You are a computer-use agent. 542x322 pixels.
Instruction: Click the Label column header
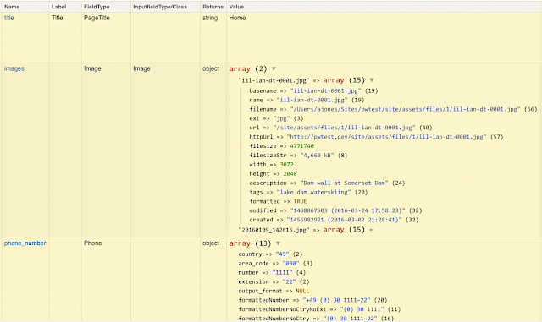coord(58,7)
